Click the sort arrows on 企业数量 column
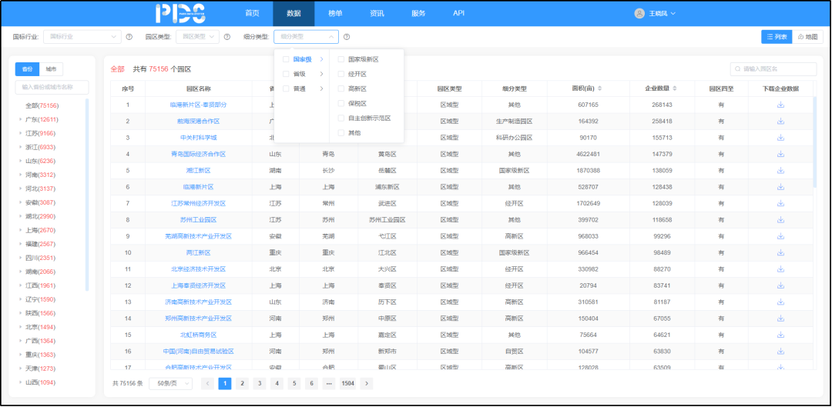Image resolution: width=832 pixels, height=407 pixels. pyautogui.click(x=673, y=88)
